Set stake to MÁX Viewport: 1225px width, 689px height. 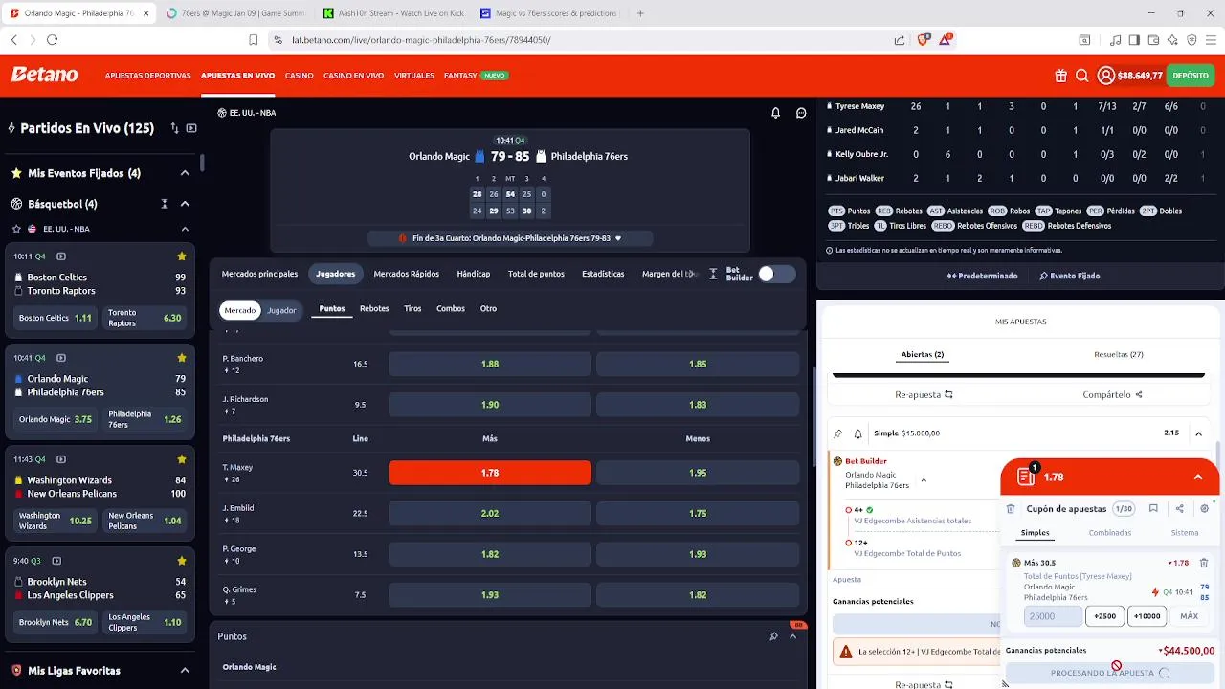pos(1189,616)
